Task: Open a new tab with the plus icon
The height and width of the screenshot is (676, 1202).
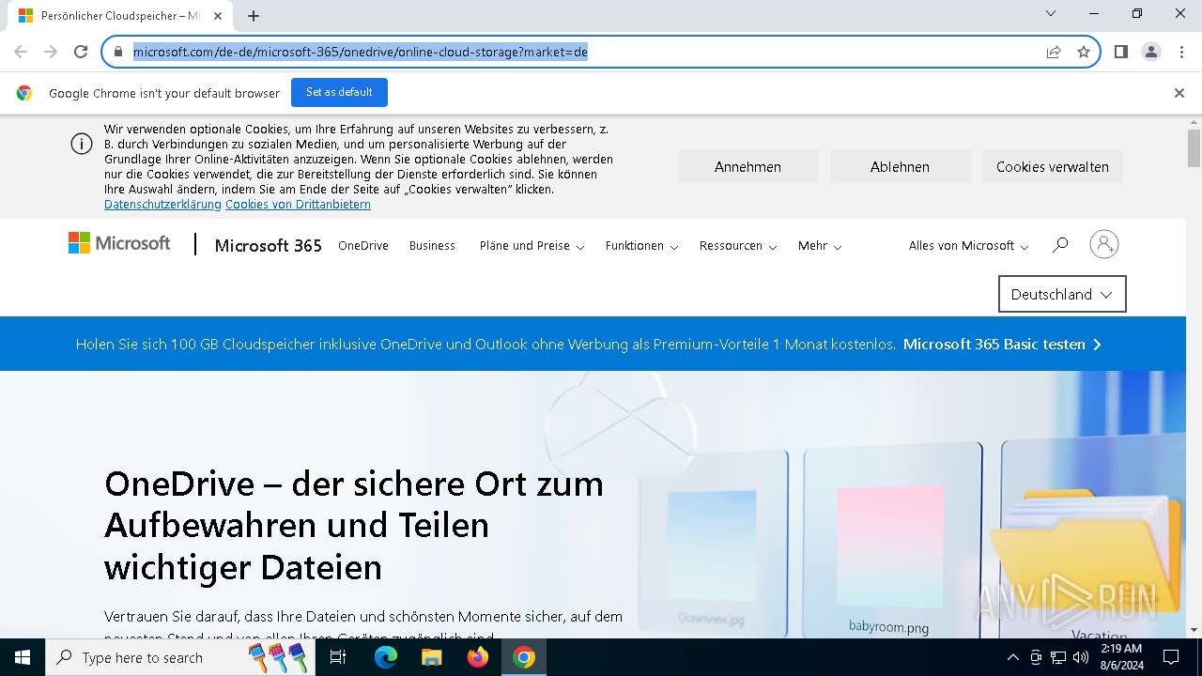Action: pos(254,16)
